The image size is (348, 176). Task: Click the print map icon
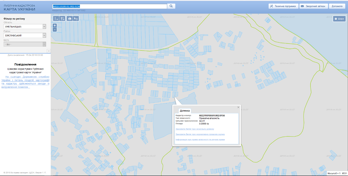coord(70,19)
